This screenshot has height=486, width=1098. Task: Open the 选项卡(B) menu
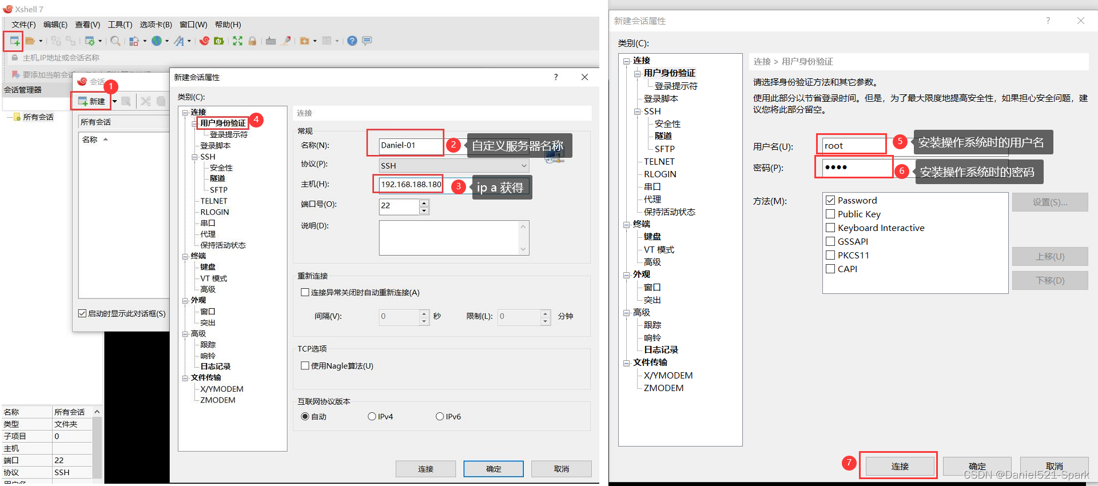coord(156,25)
